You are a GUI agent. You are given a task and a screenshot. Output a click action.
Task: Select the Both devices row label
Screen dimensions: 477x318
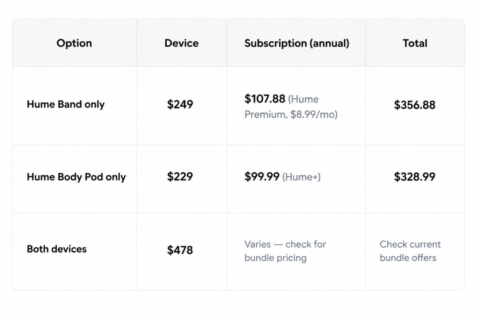[57, 249]
